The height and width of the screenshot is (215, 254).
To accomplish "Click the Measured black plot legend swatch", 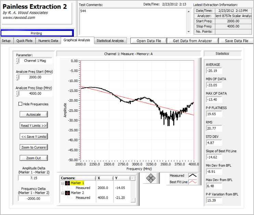I will click(x=193, y=176).
